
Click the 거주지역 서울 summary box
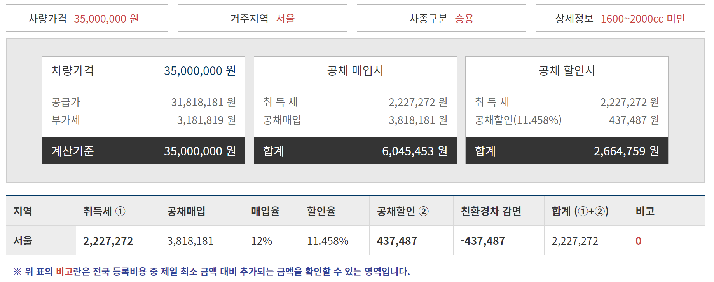[262, 18]
